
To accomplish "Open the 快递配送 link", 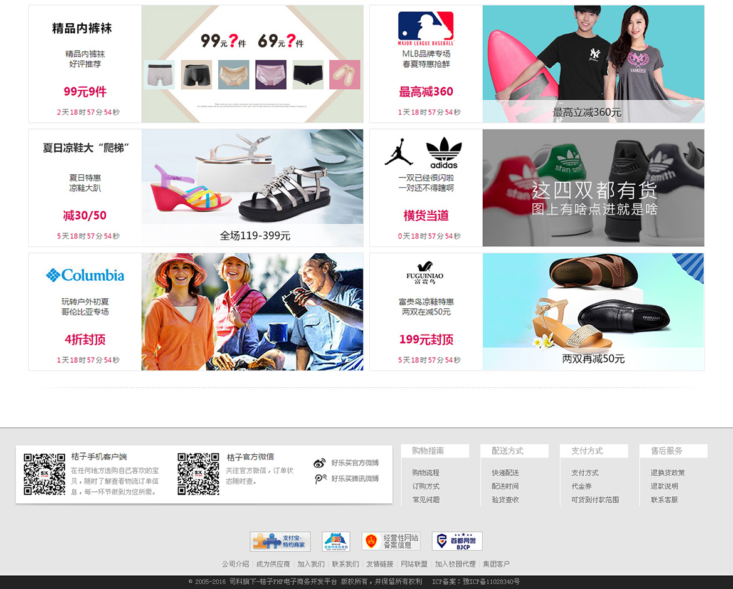I will pyautogui.click(x=505, y=472).
